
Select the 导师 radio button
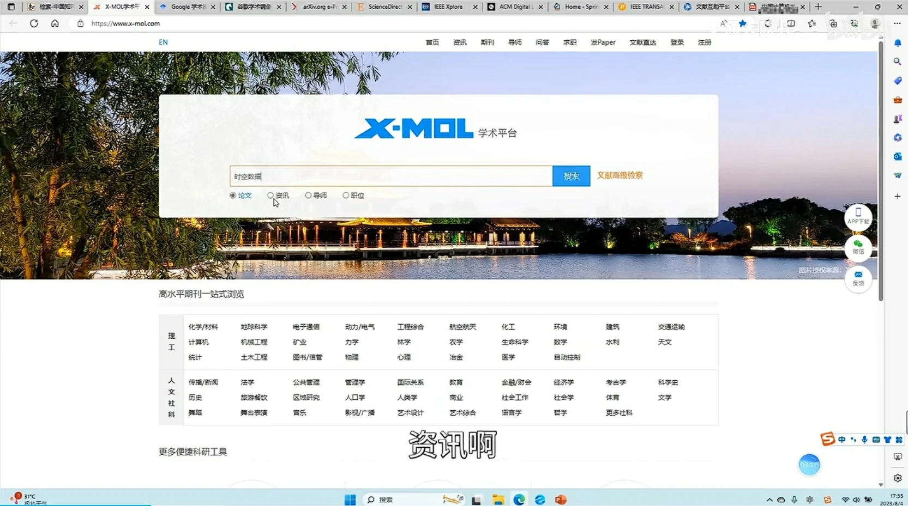tap(309, 196)
